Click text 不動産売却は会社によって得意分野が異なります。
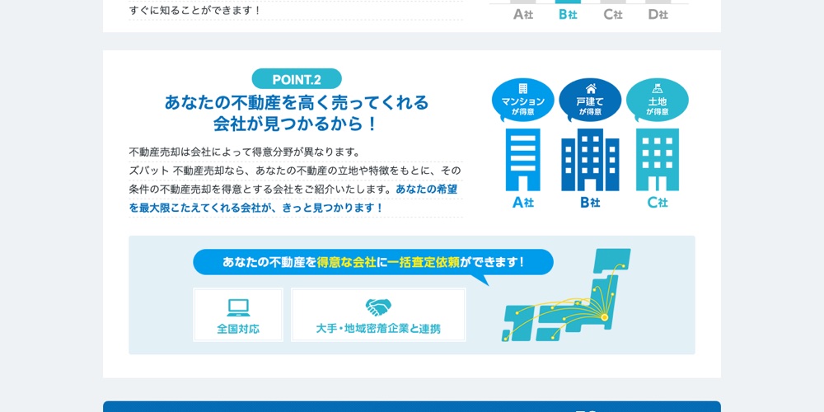Viewport: 824px width, 412px height. pyautogui.click(x=246, y=152)
